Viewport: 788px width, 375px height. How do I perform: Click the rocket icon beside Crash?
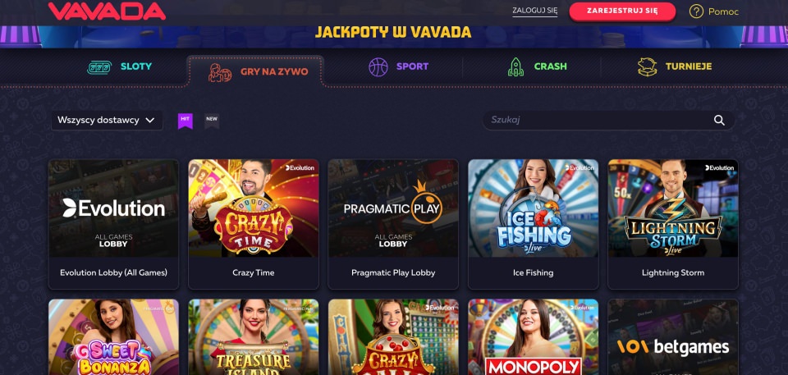click(515, 66)
